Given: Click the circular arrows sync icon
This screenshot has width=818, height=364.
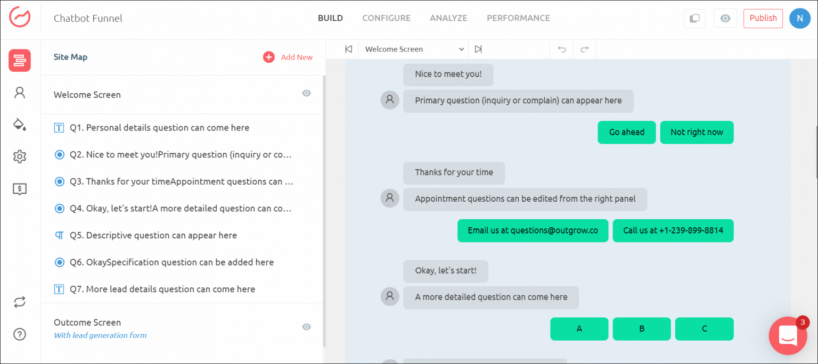Looking at the screenshot, I should [20, 302].
